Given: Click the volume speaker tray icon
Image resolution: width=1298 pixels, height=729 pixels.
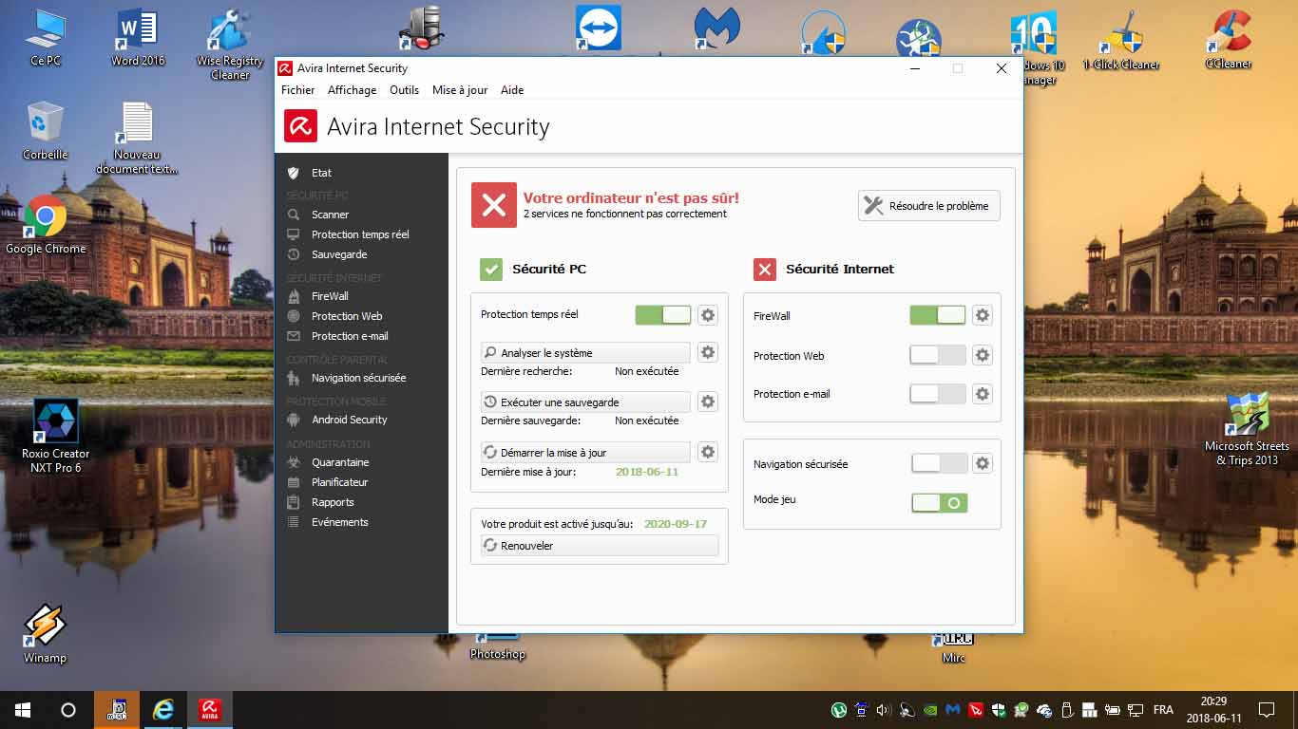Looking at the screenshot, I should point(884,710).
